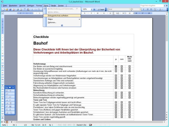Image resolution: width=169 pixels, height=127 pixels.
Task: Click the Lesen reading mode button
Action: coord(101,9)
